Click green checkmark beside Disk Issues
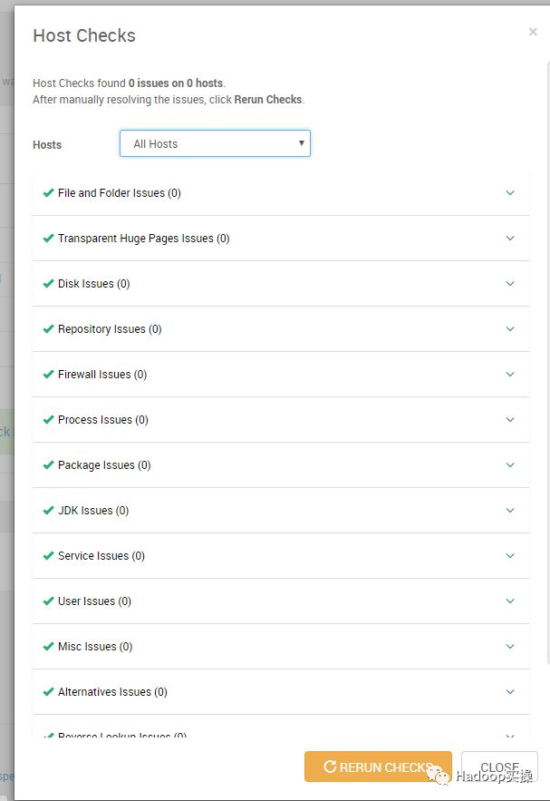This screenshot has height=801, width=550. click(x=48, y=284)
